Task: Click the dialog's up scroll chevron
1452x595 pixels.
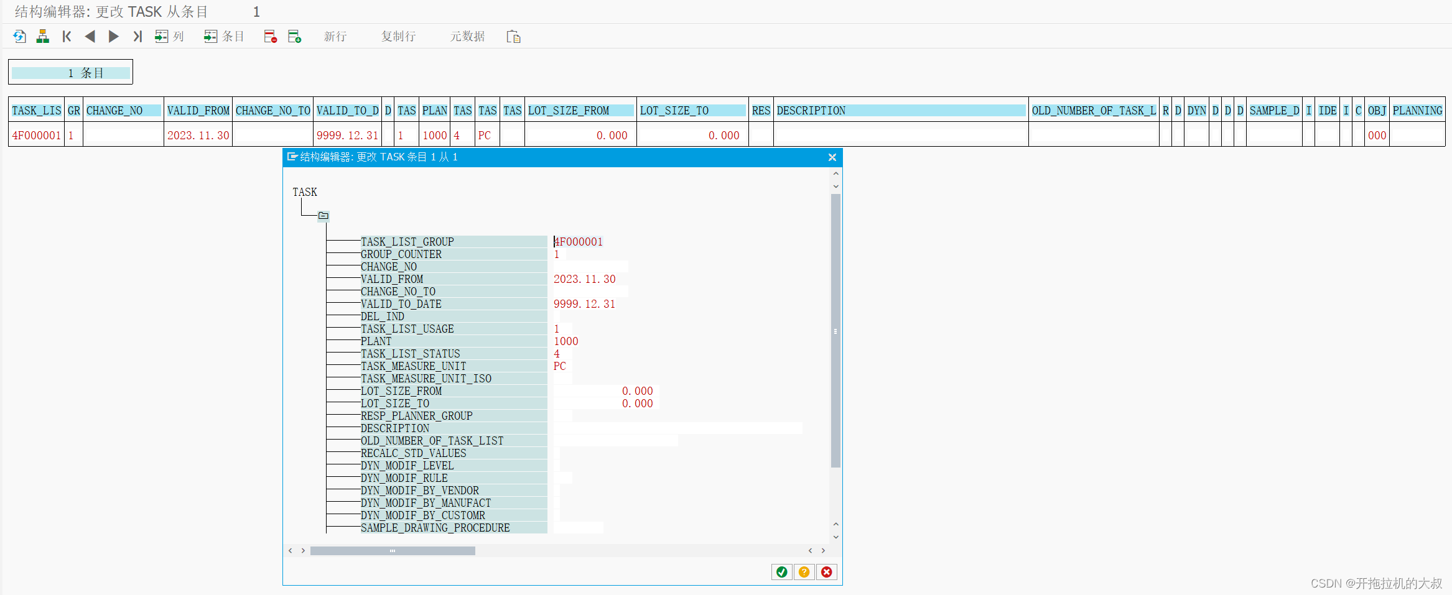Action: point(835,173)
